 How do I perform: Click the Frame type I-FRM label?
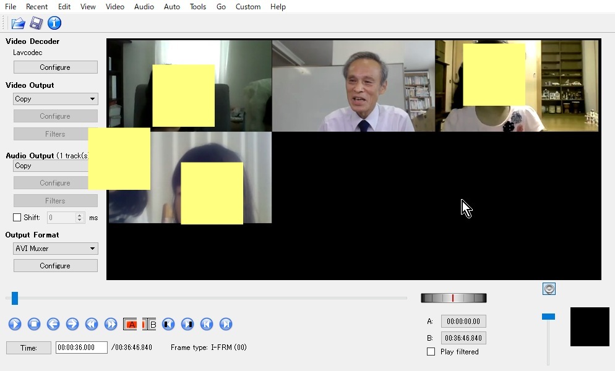click(209, 347)
